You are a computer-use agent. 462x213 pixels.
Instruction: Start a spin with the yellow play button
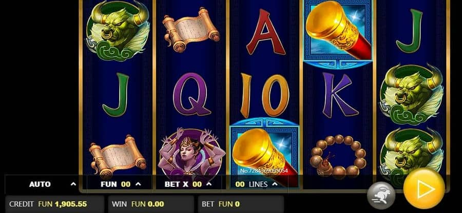point(424,189)
